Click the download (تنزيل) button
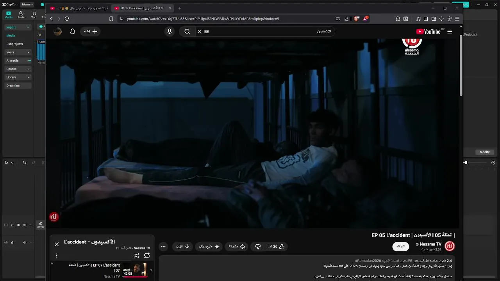Screen dimensions: 500x281 coord(183,247)
